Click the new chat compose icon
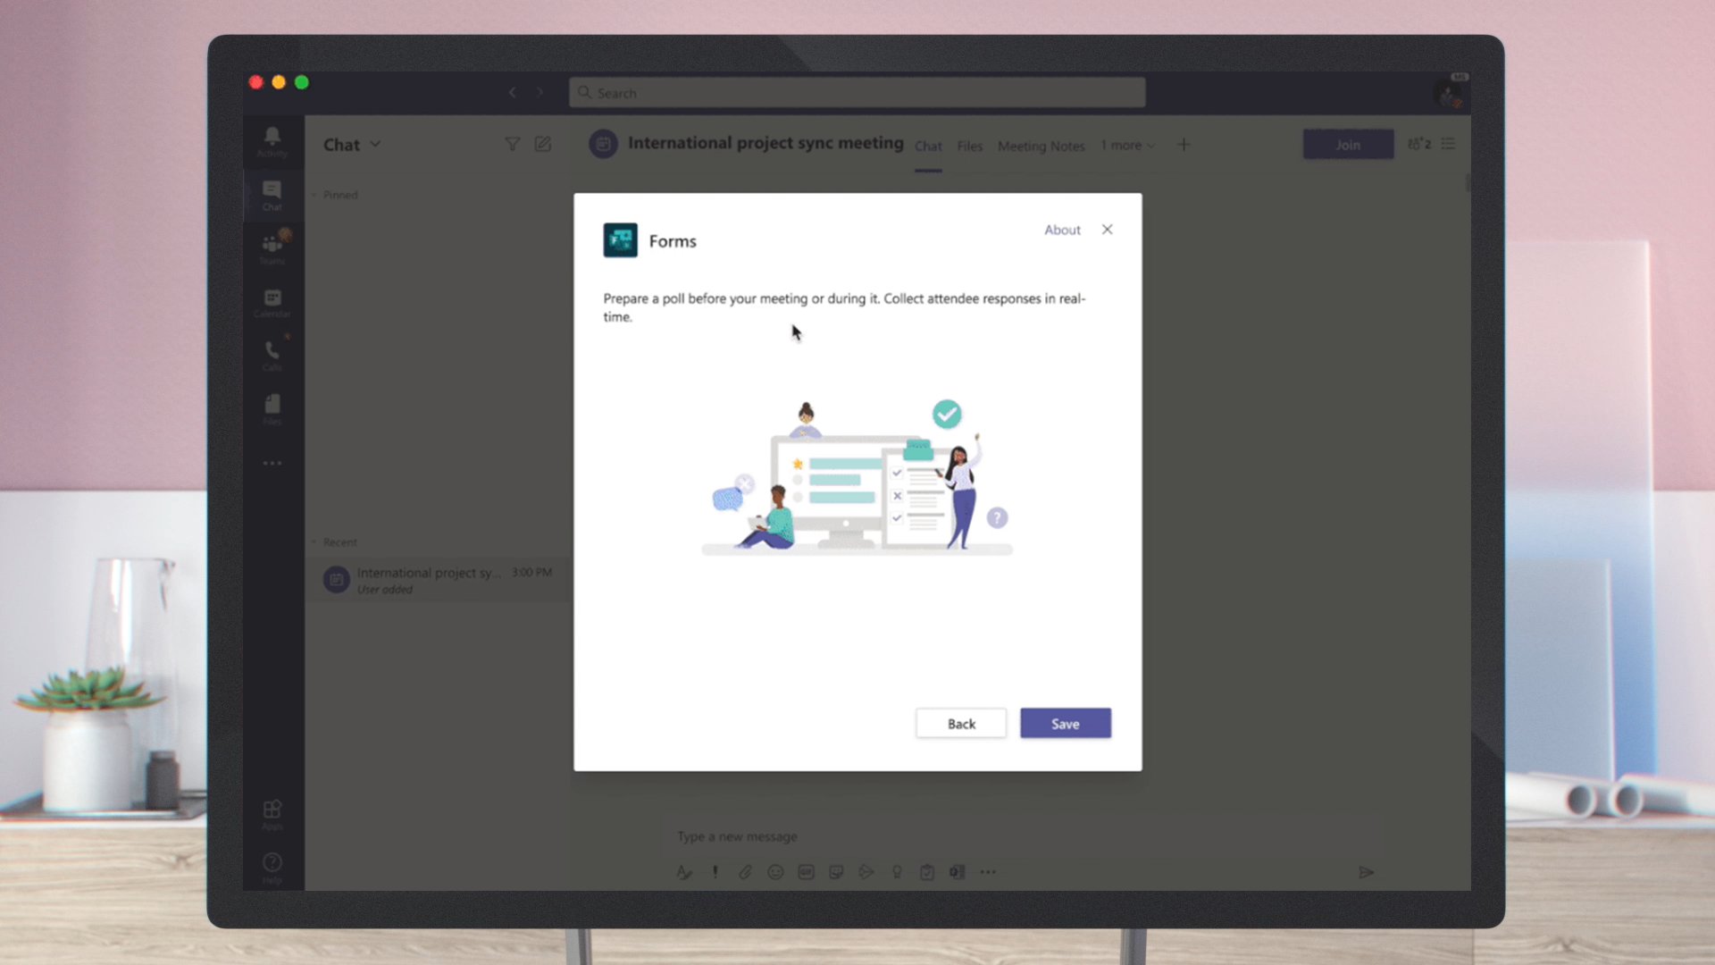The height and width of the screenshot is (965, 1715). 543,144
